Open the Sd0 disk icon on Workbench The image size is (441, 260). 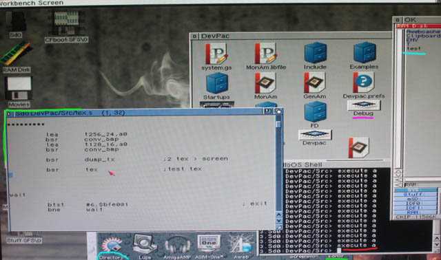tap(15, 25)
